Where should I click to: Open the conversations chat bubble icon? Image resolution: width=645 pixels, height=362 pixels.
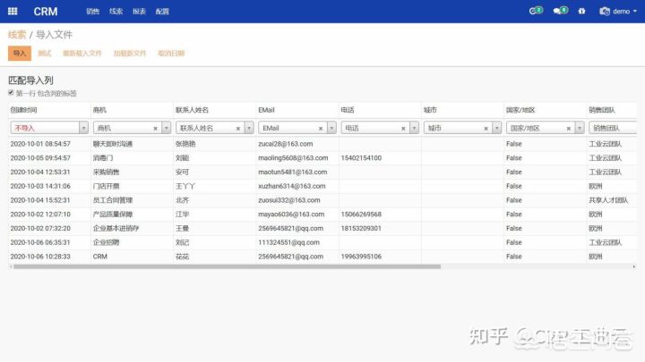coord(560,12)
